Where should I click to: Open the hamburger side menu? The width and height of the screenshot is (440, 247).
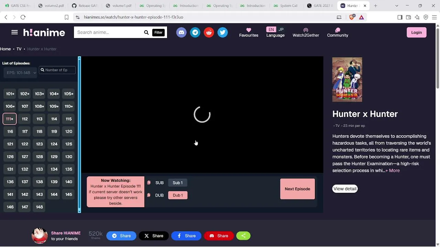tap(14, 32)
